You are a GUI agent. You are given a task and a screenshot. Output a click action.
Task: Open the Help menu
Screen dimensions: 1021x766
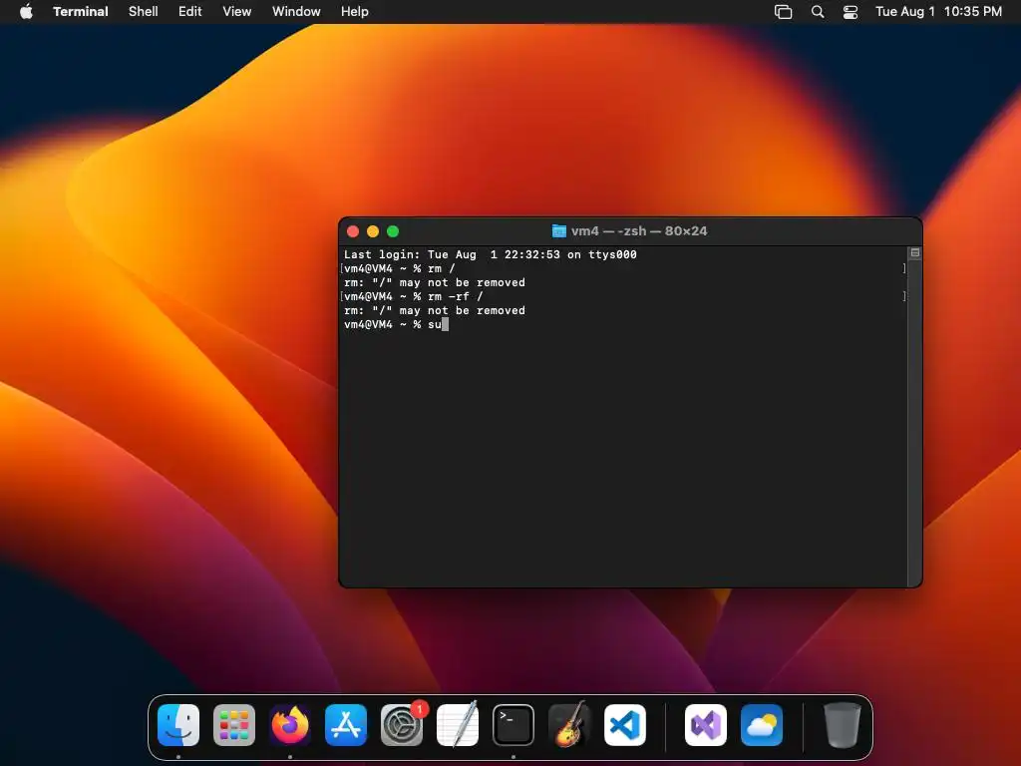pos(355,11)
